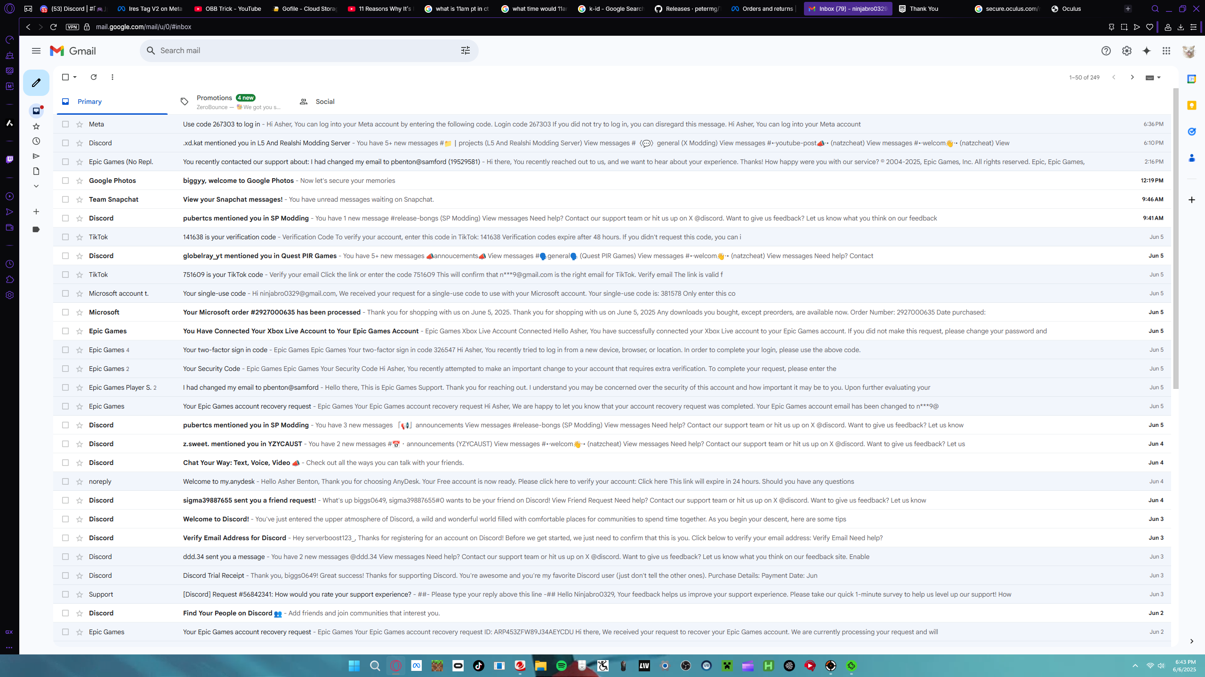The height and width of the screenshot is (677, 1205).
Task: Open Google Contacts side panel icon
Action: pos(1192,158)
